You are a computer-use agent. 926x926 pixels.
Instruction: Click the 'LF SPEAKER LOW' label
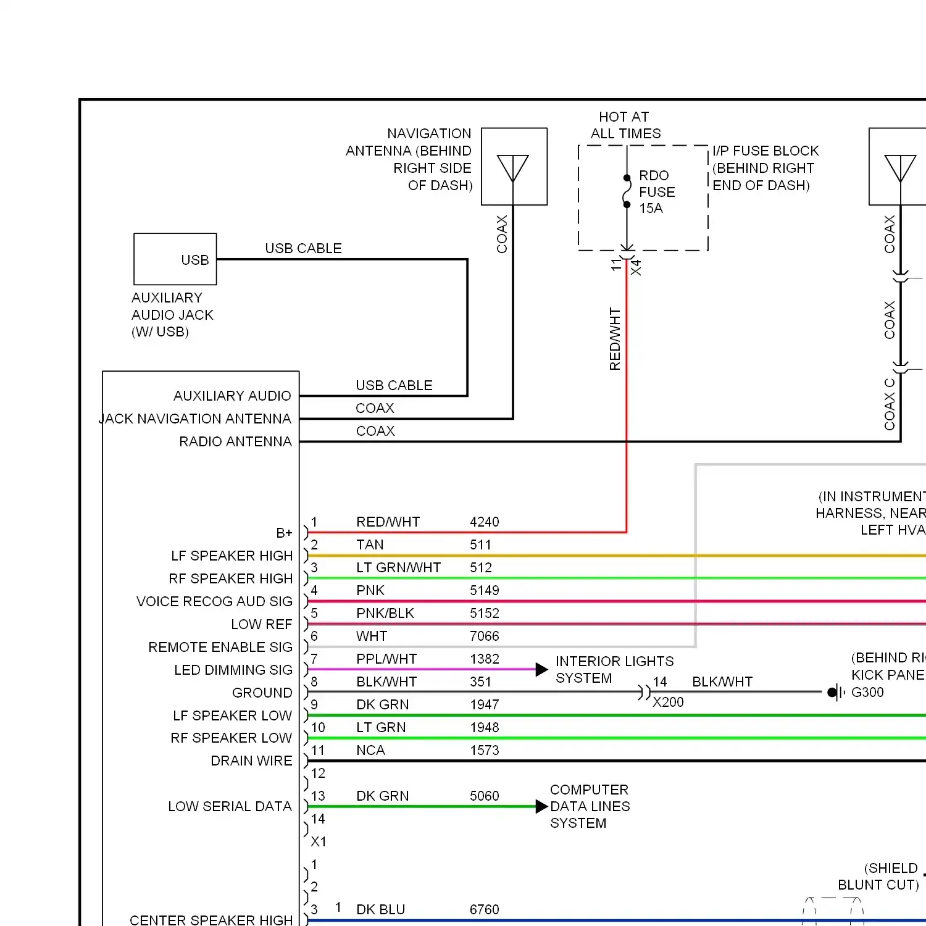[x=232, y=715]
